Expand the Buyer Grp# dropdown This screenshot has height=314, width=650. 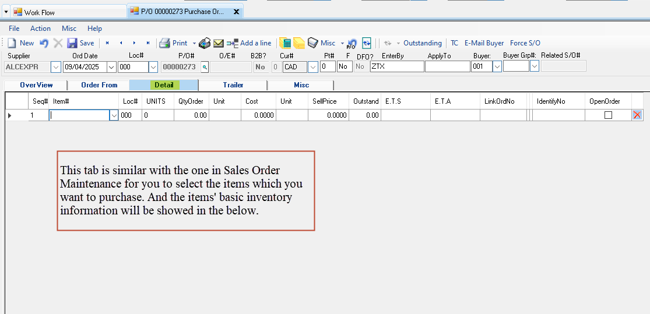tap(535, 66)
